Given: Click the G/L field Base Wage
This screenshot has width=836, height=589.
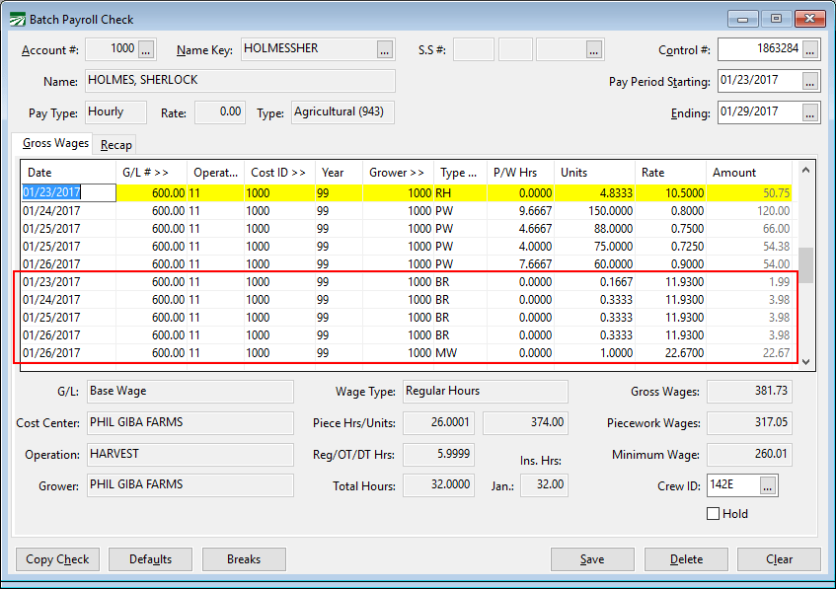Looking at the screenshot, I should [190, 391].
